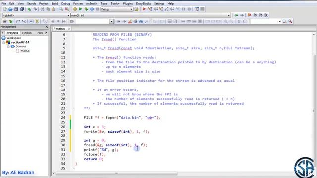The height and width of the screenshot is (178, 317).
Task: Open the Debug build target dropdown
Action: click(x=131, y=9)
